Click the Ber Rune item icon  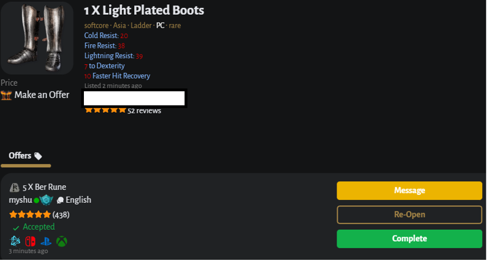[x=14, y=187]
